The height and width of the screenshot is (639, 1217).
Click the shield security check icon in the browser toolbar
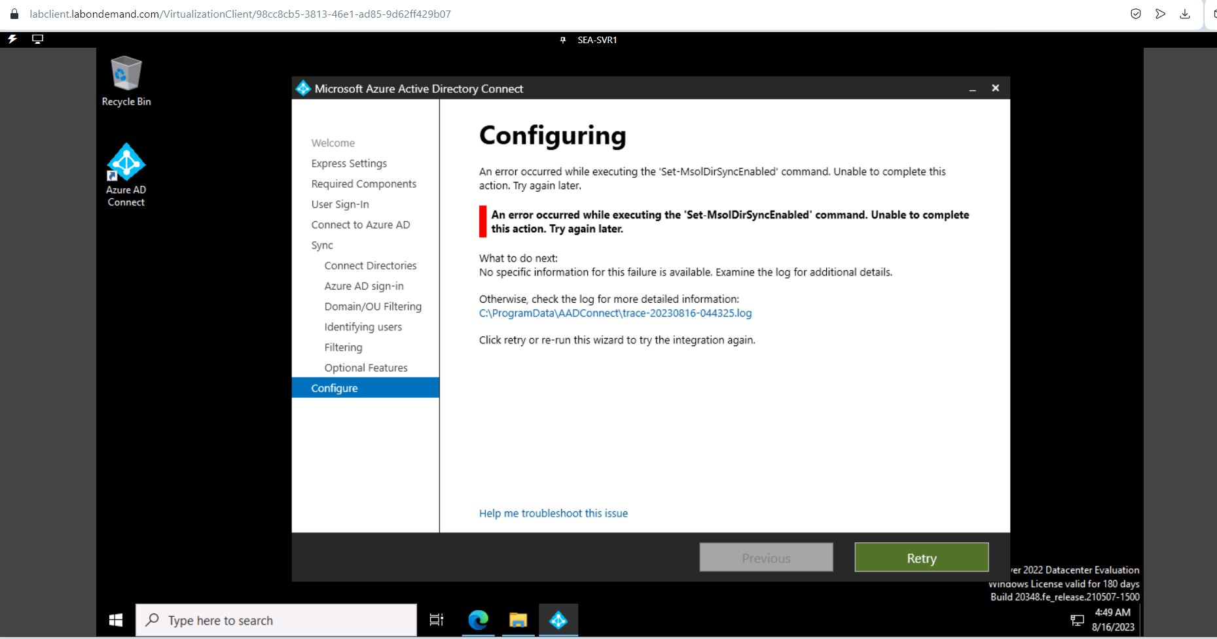coord(1136,14)
